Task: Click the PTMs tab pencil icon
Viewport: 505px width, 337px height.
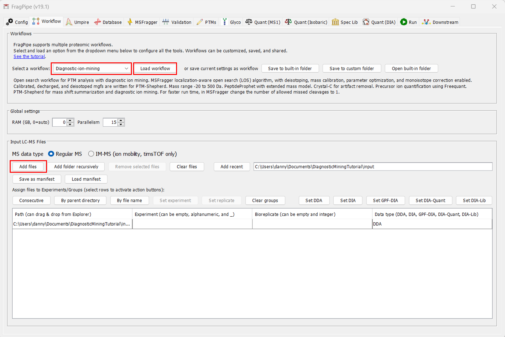Action: point(200,22)
